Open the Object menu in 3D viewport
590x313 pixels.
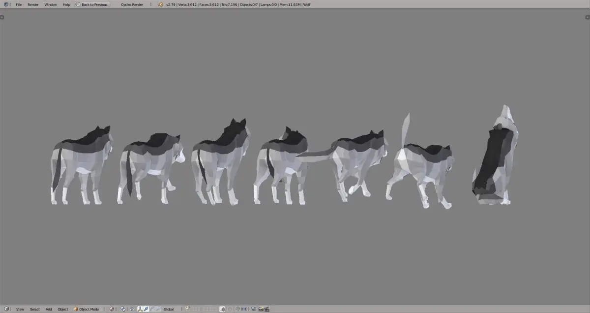pos(63,309)
